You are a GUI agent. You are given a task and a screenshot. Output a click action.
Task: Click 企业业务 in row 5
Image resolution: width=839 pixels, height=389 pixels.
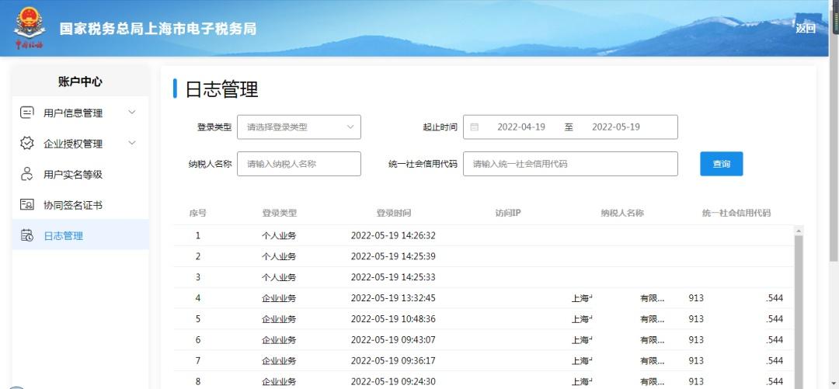click(279, 319)
